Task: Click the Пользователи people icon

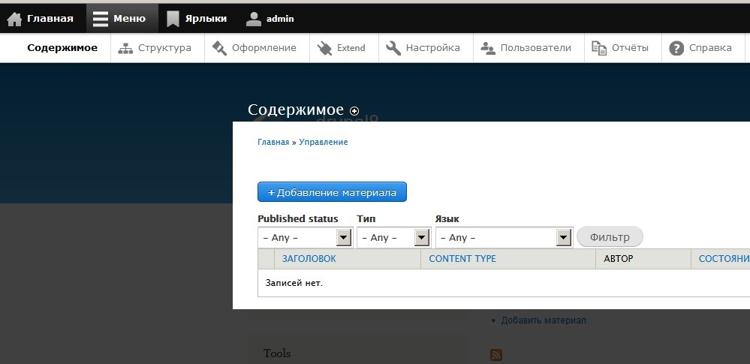Action: click(488, 48)
